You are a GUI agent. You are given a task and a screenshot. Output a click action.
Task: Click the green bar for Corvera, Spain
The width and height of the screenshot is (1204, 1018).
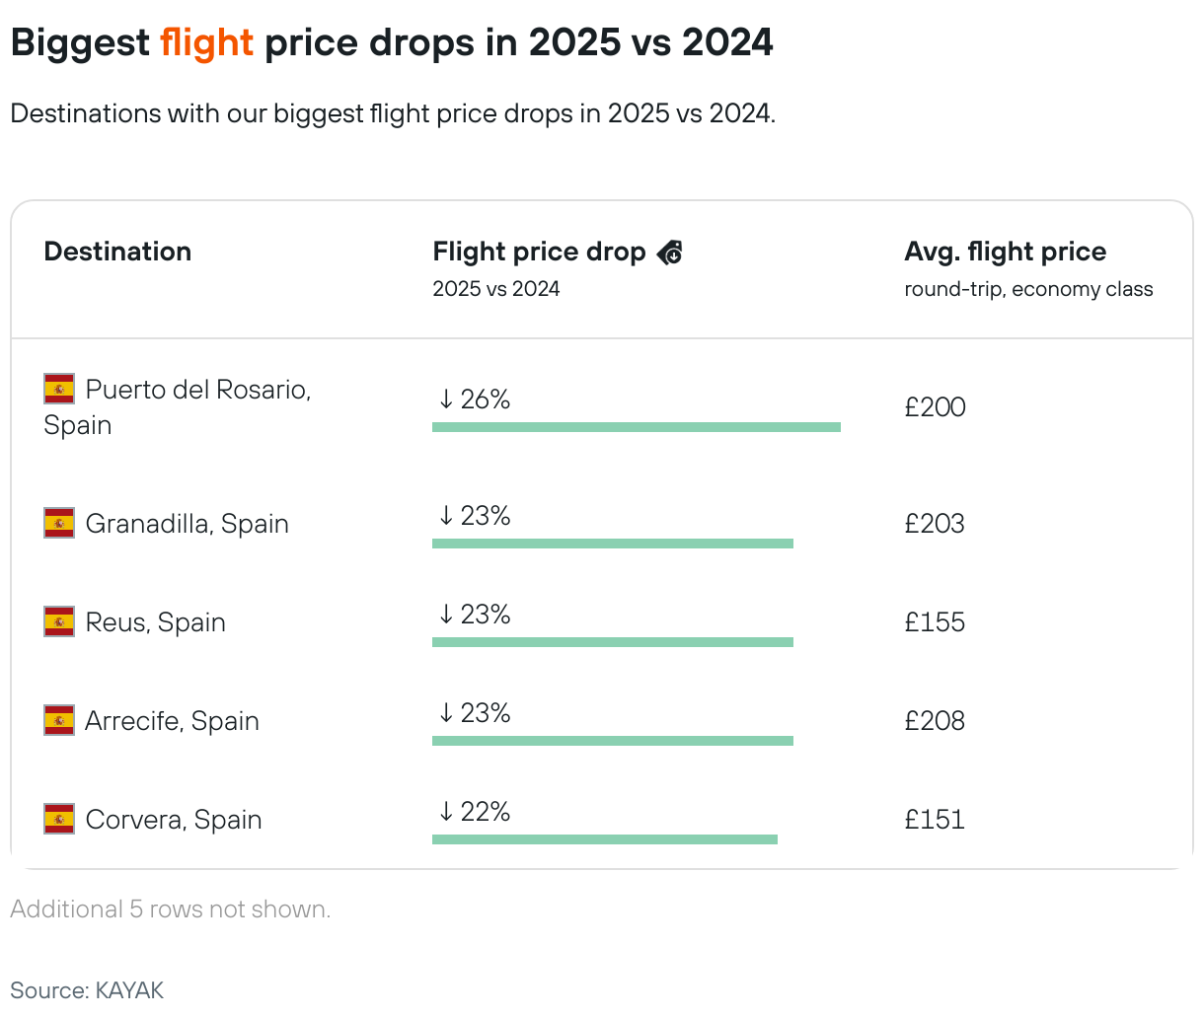[605, 839]
